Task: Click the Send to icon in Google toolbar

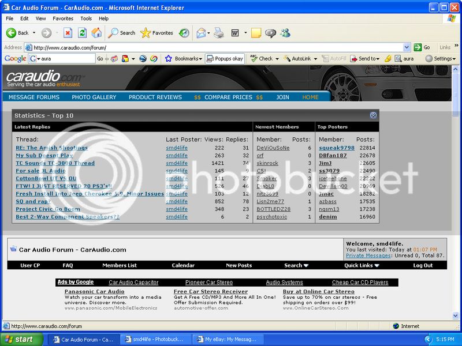Action: tap(353, 59)
